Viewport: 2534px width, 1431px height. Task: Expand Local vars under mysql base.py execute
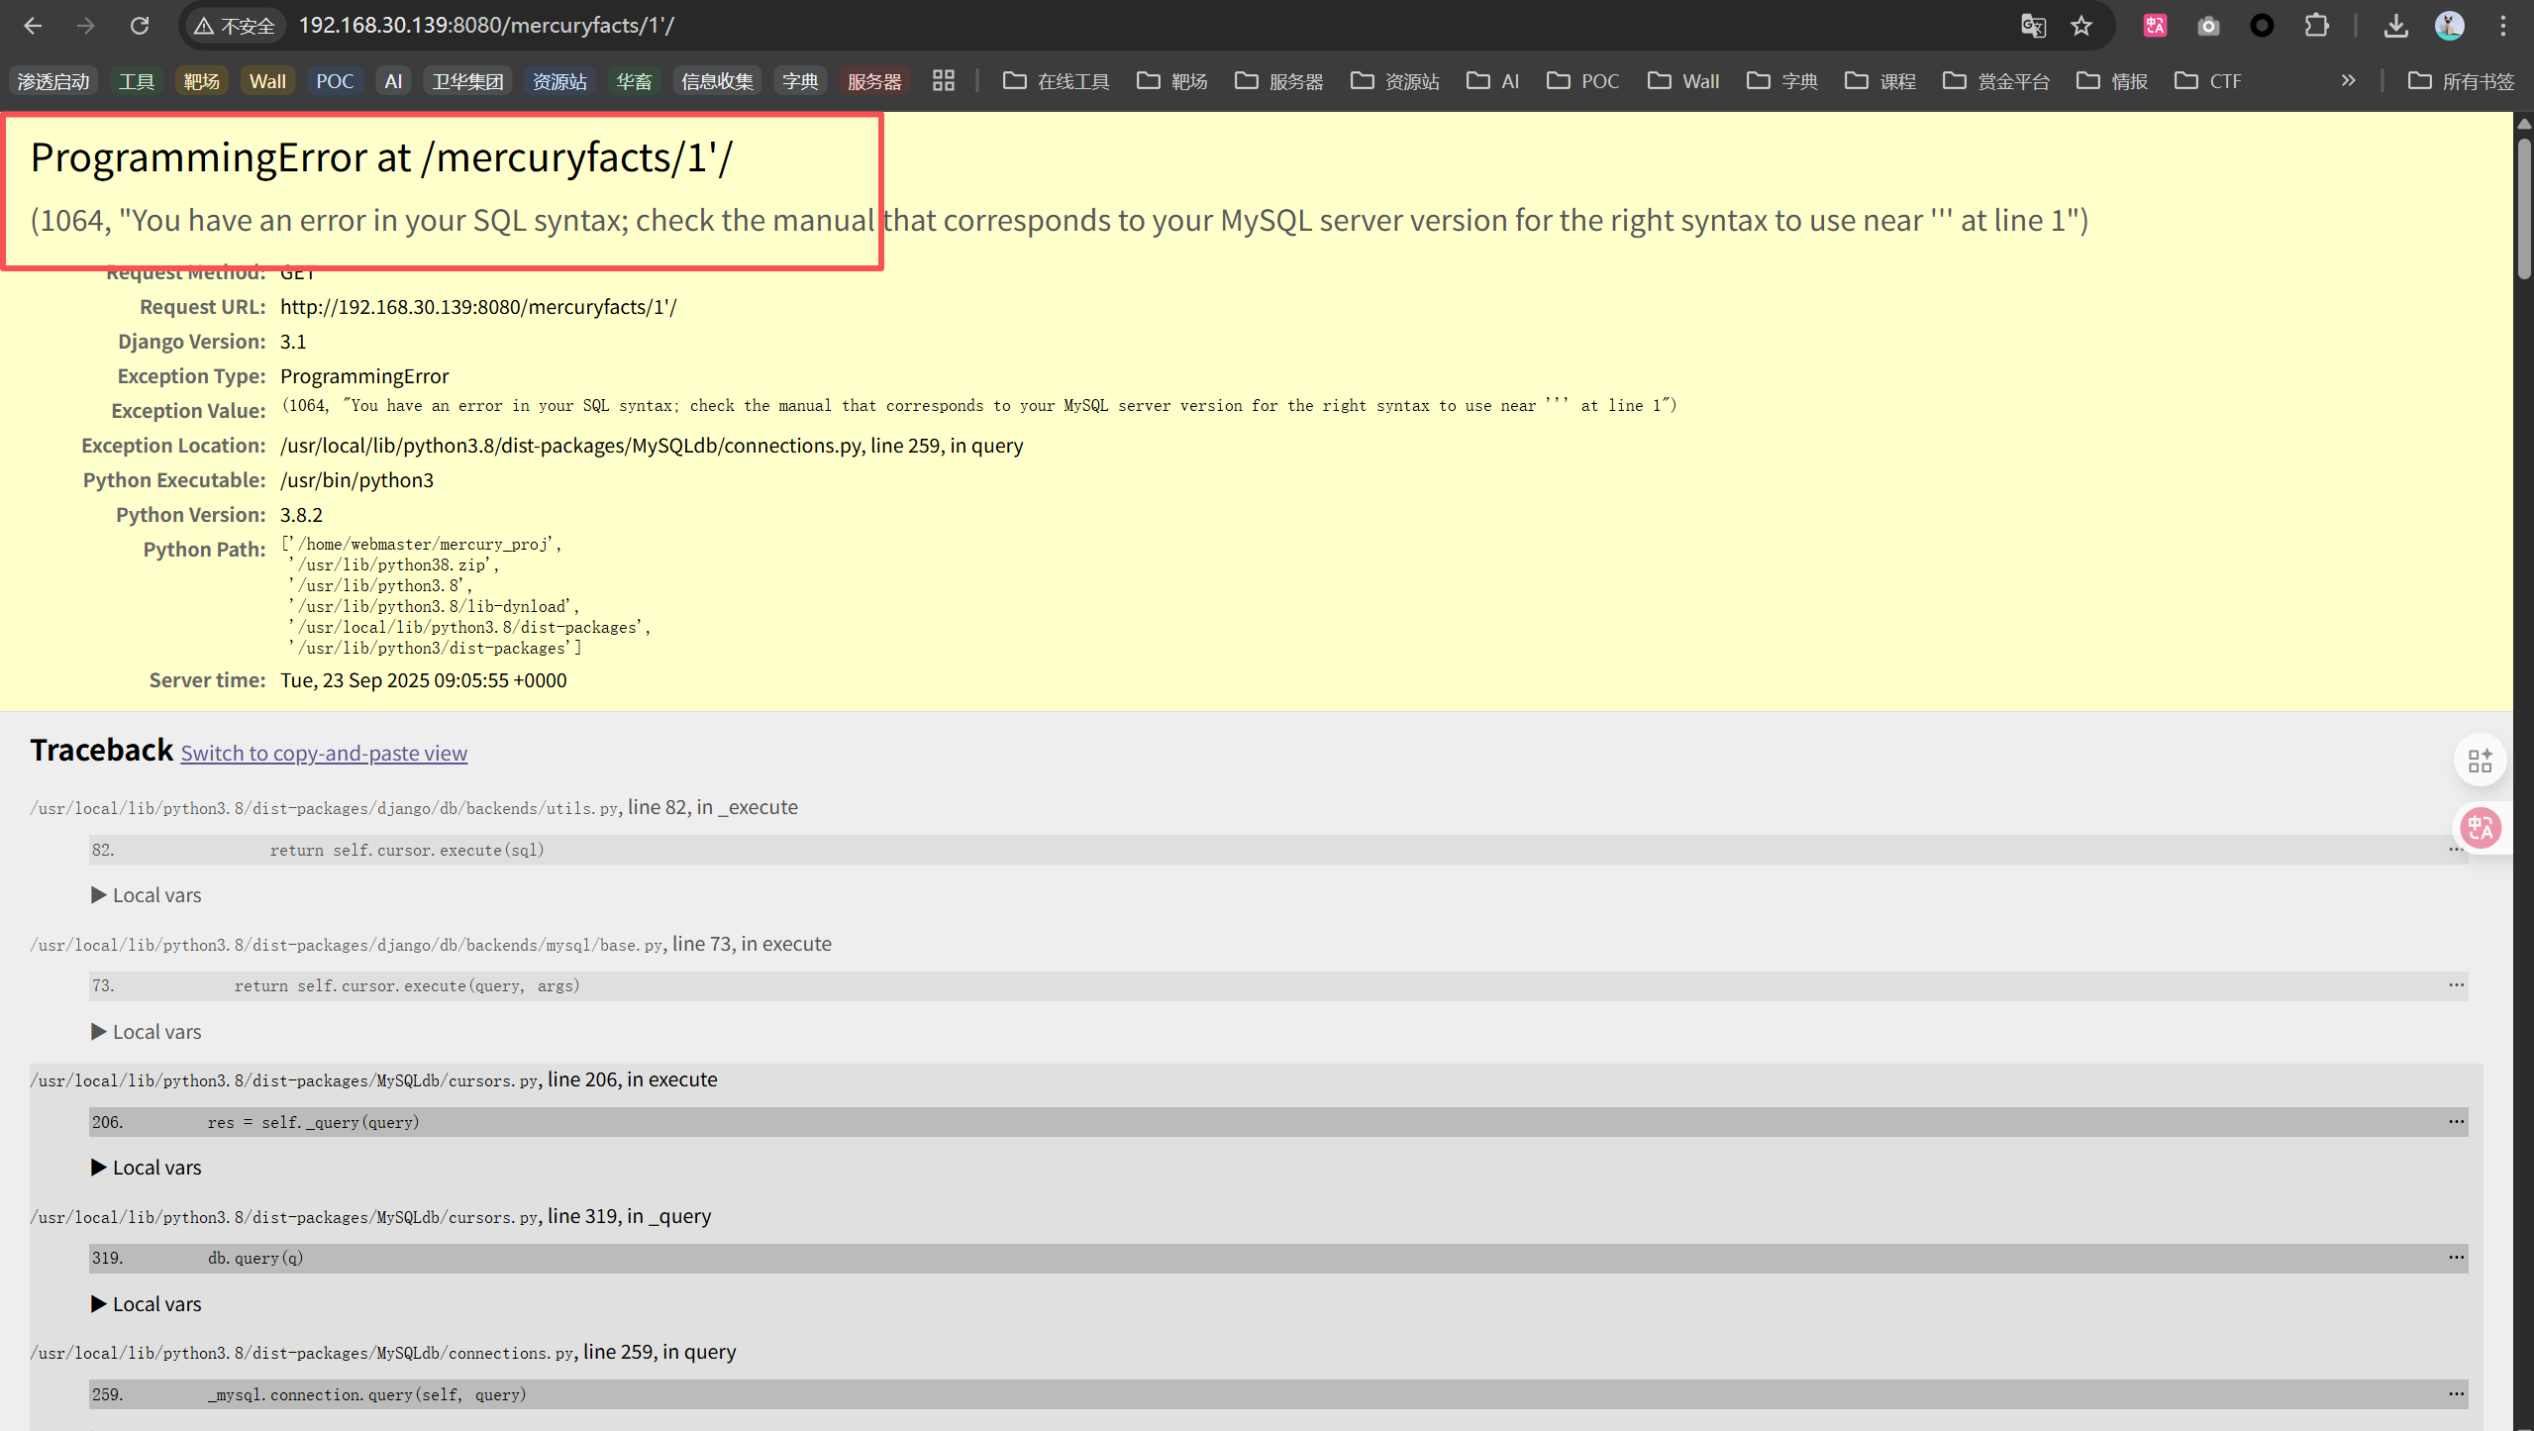point(147,1032)
